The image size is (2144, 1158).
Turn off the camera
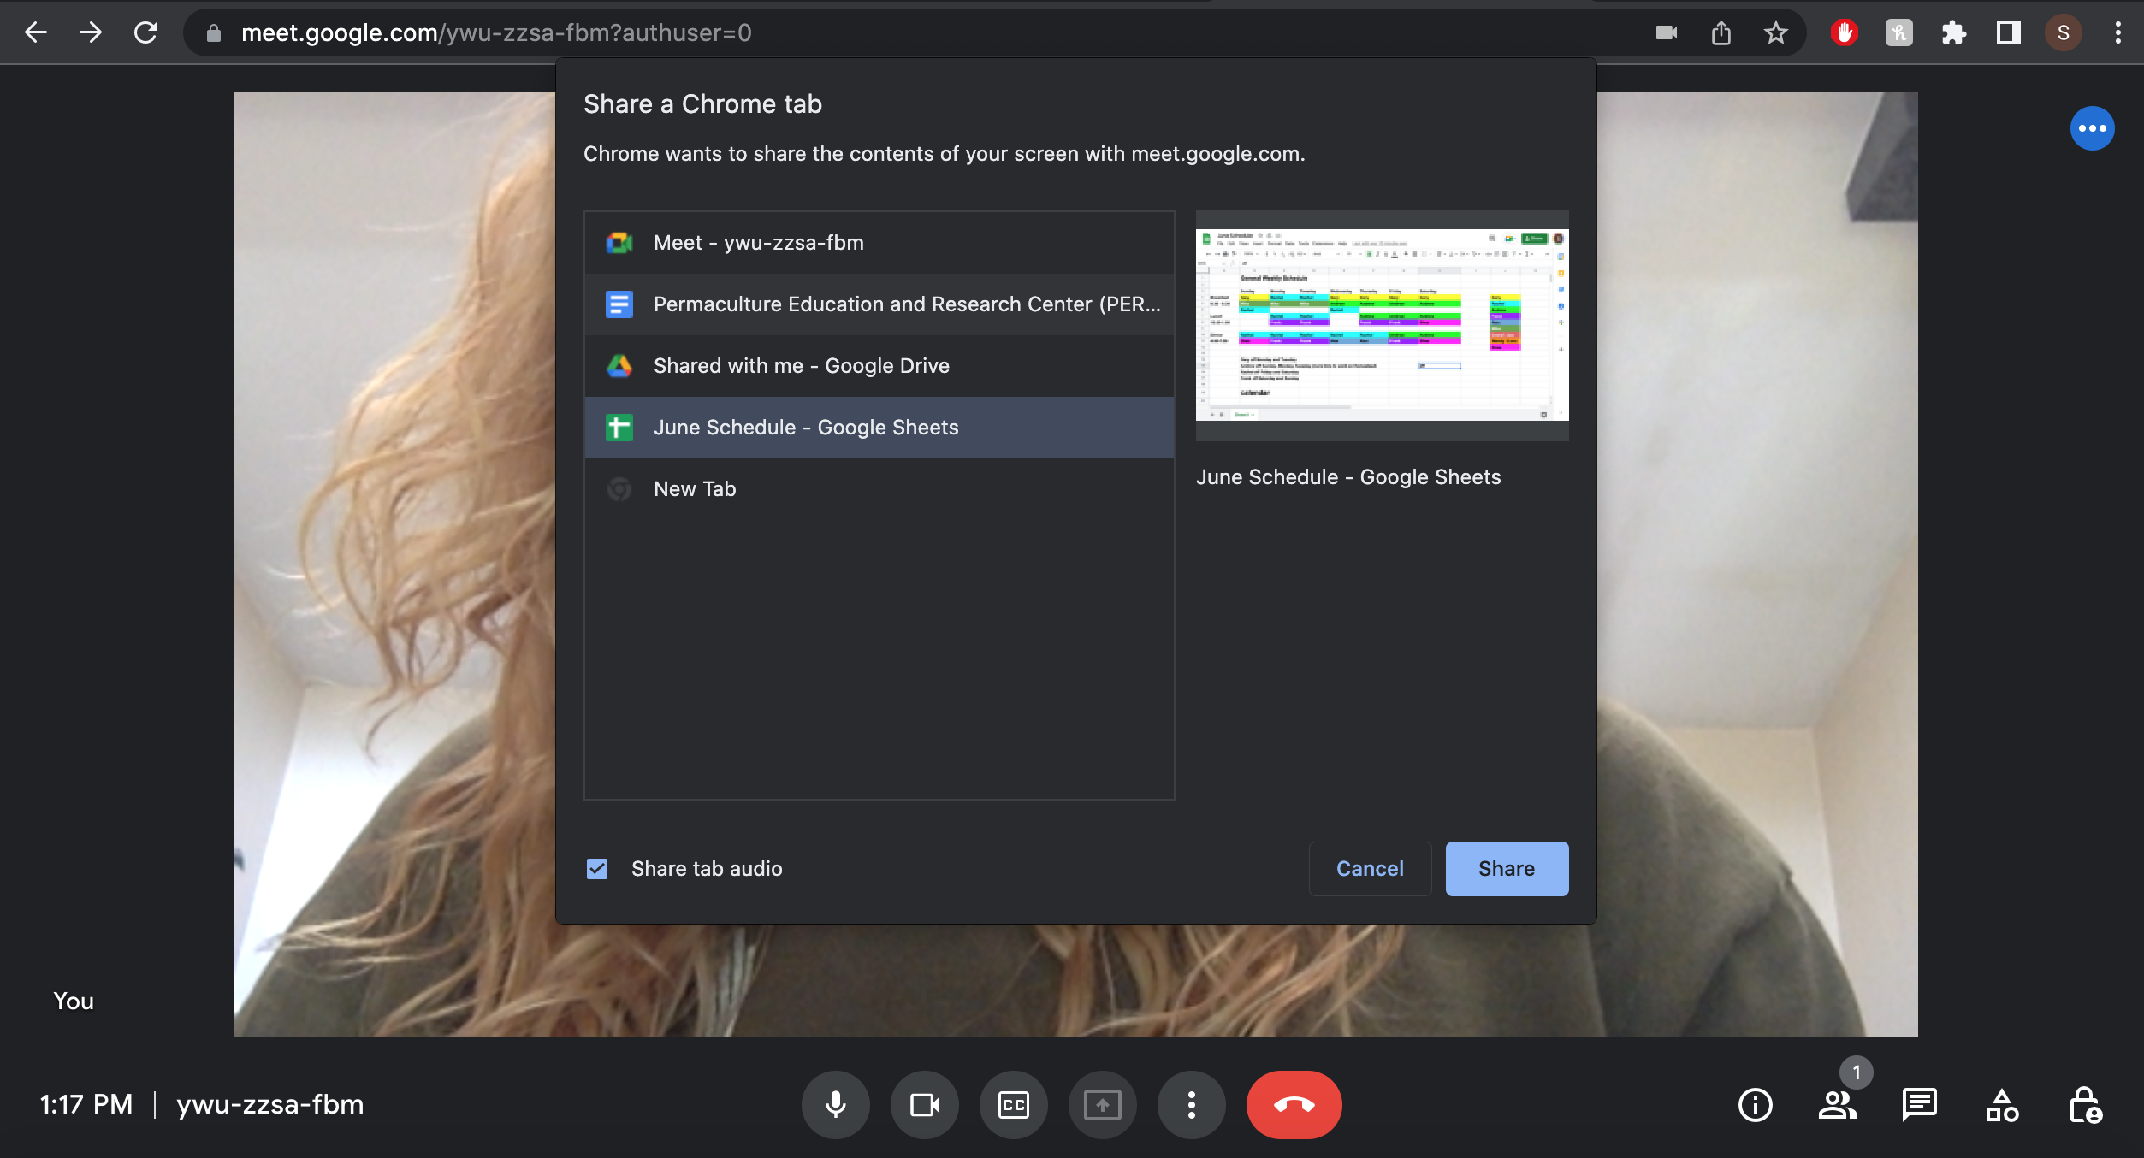(925, 1104)
